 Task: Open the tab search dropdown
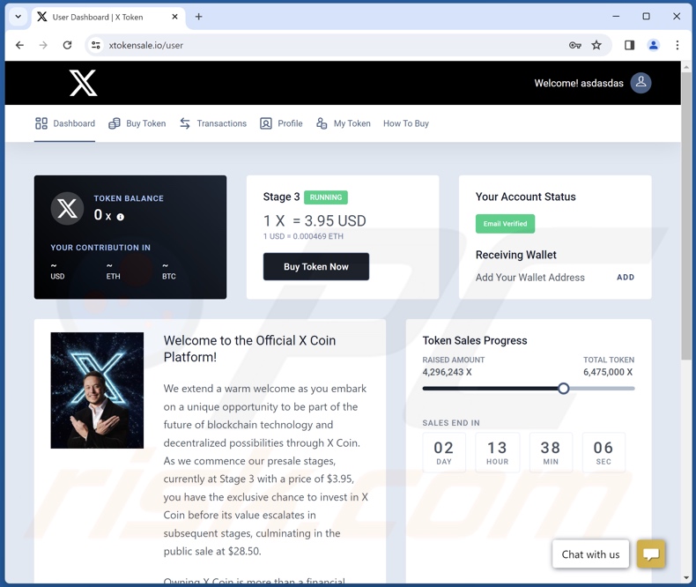pos(19,17)
